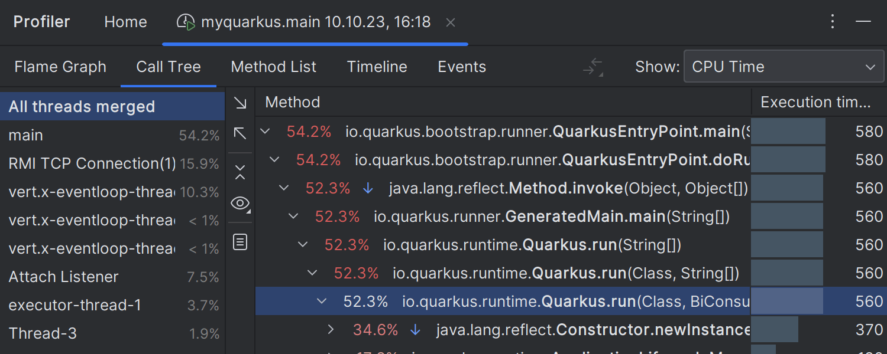This screenshot has height=354, width=887.
Task: Click the notes list icon below the eye
Action: tap(240, 242)
